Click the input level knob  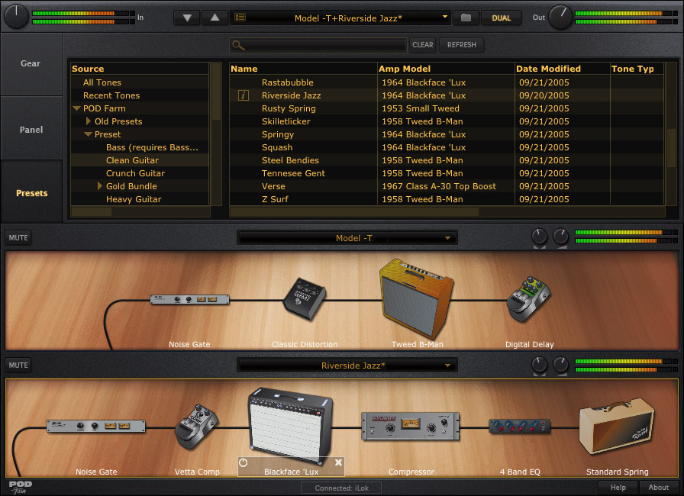tap(16, 17)
